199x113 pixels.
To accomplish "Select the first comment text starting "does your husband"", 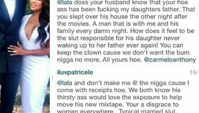I will point(126,31).
